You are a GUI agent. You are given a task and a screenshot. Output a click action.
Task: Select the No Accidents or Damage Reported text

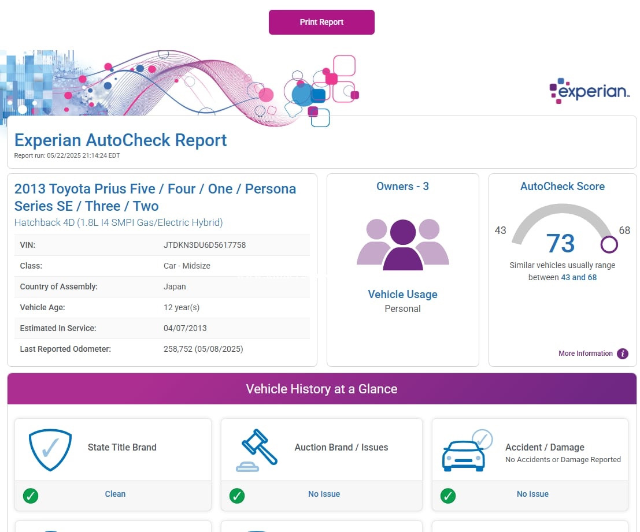click(x=563, y=459)
